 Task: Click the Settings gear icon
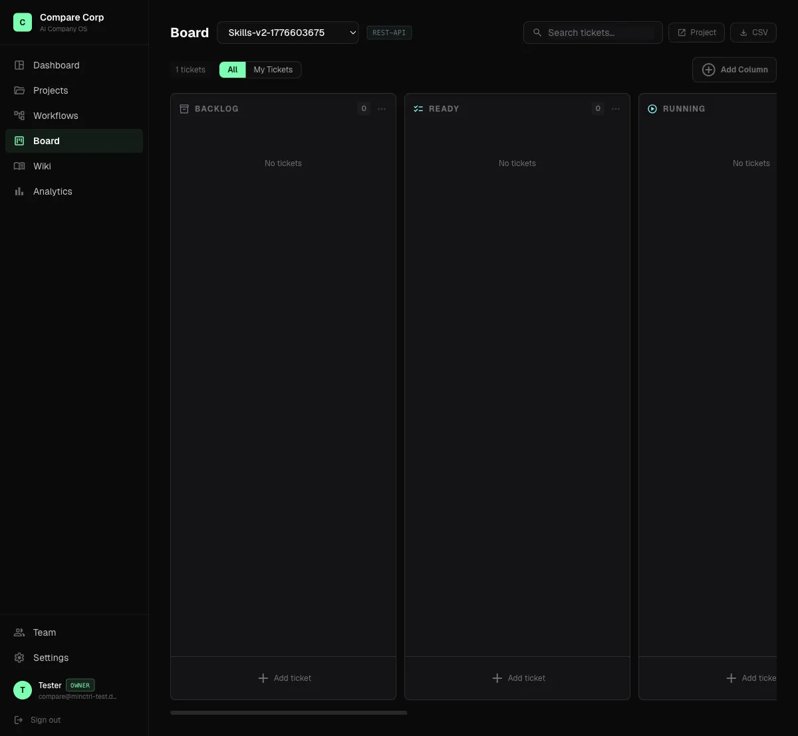tap(19, 658)
